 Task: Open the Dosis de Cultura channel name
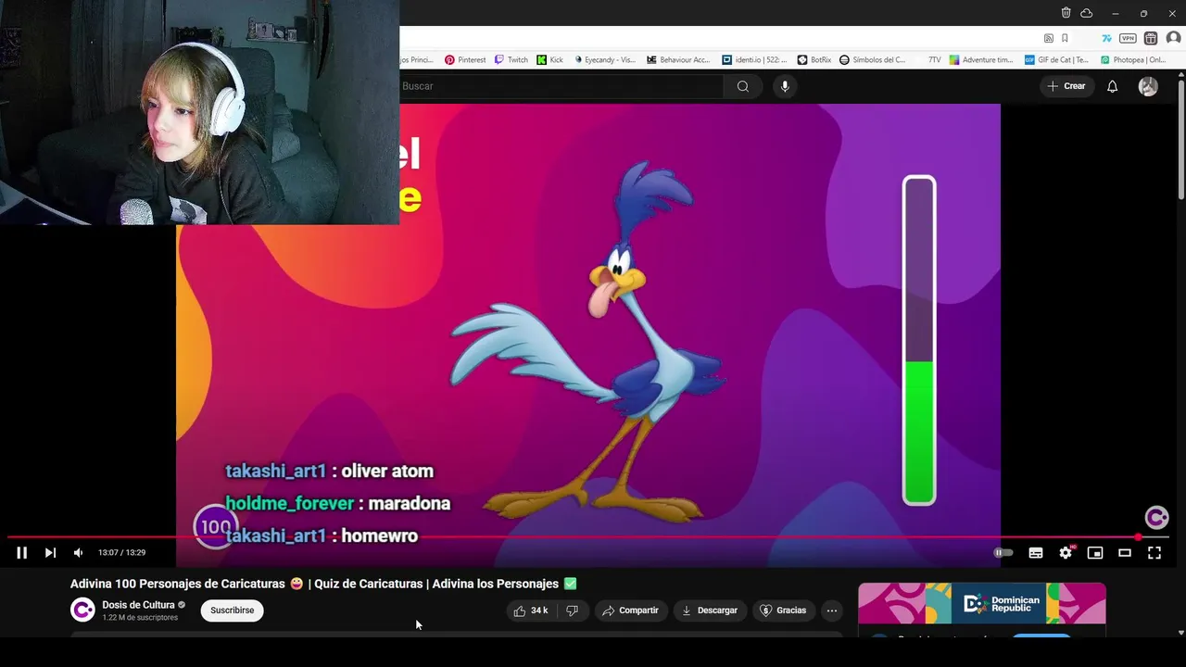138,605
